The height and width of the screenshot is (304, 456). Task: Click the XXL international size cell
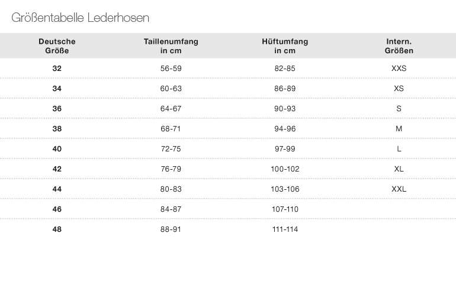(x=399, y=189)
